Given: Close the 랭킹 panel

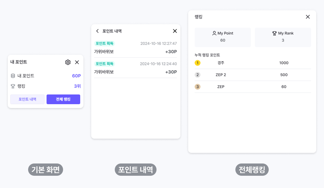Looking at the screenshot, I should coord(308,17).
